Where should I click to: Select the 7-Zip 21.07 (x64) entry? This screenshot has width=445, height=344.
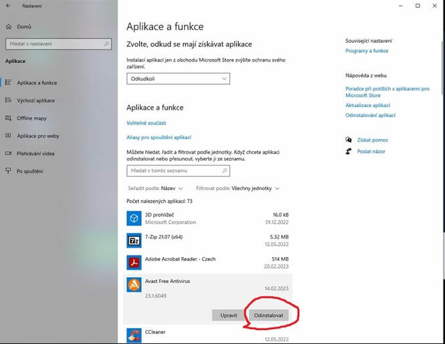pyautogui.click(x=207, y=240)
